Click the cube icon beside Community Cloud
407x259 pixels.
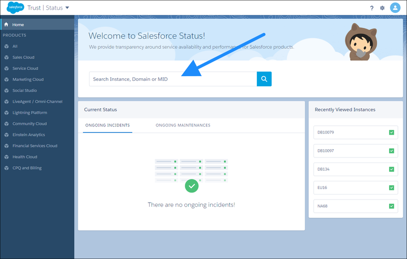[x=7, y=124]
